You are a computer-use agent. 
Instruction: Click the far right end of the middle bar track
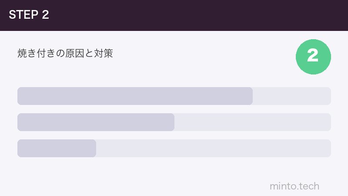328,122
